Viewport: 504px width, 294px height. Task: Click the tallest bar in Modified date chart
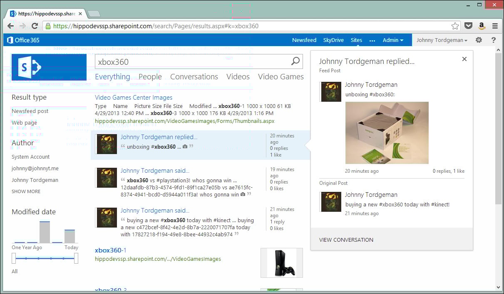[45, 232]
